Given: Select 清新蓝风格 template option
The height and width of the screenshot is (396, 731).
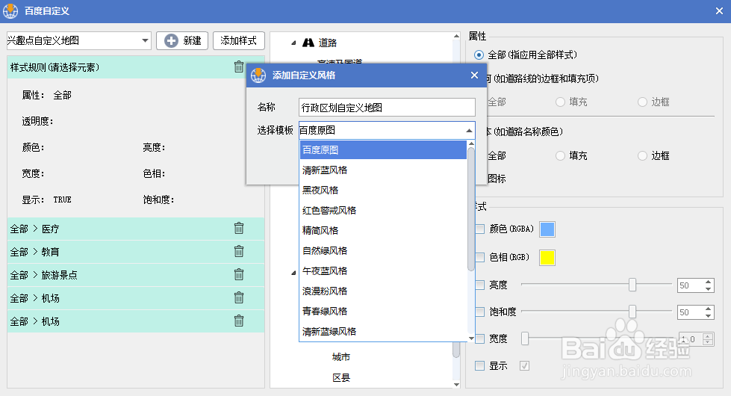Looking at the screenshot, I should [383, 170].
